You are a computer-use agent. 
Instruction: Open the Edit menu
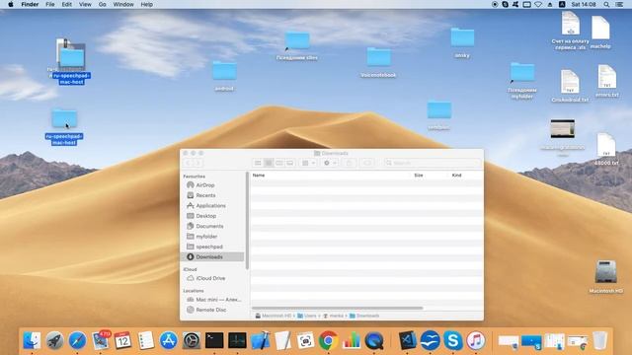(66, 4)
